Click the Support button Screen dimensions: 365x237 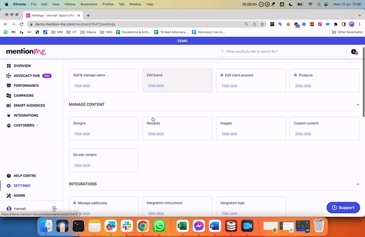click(343, 207)
